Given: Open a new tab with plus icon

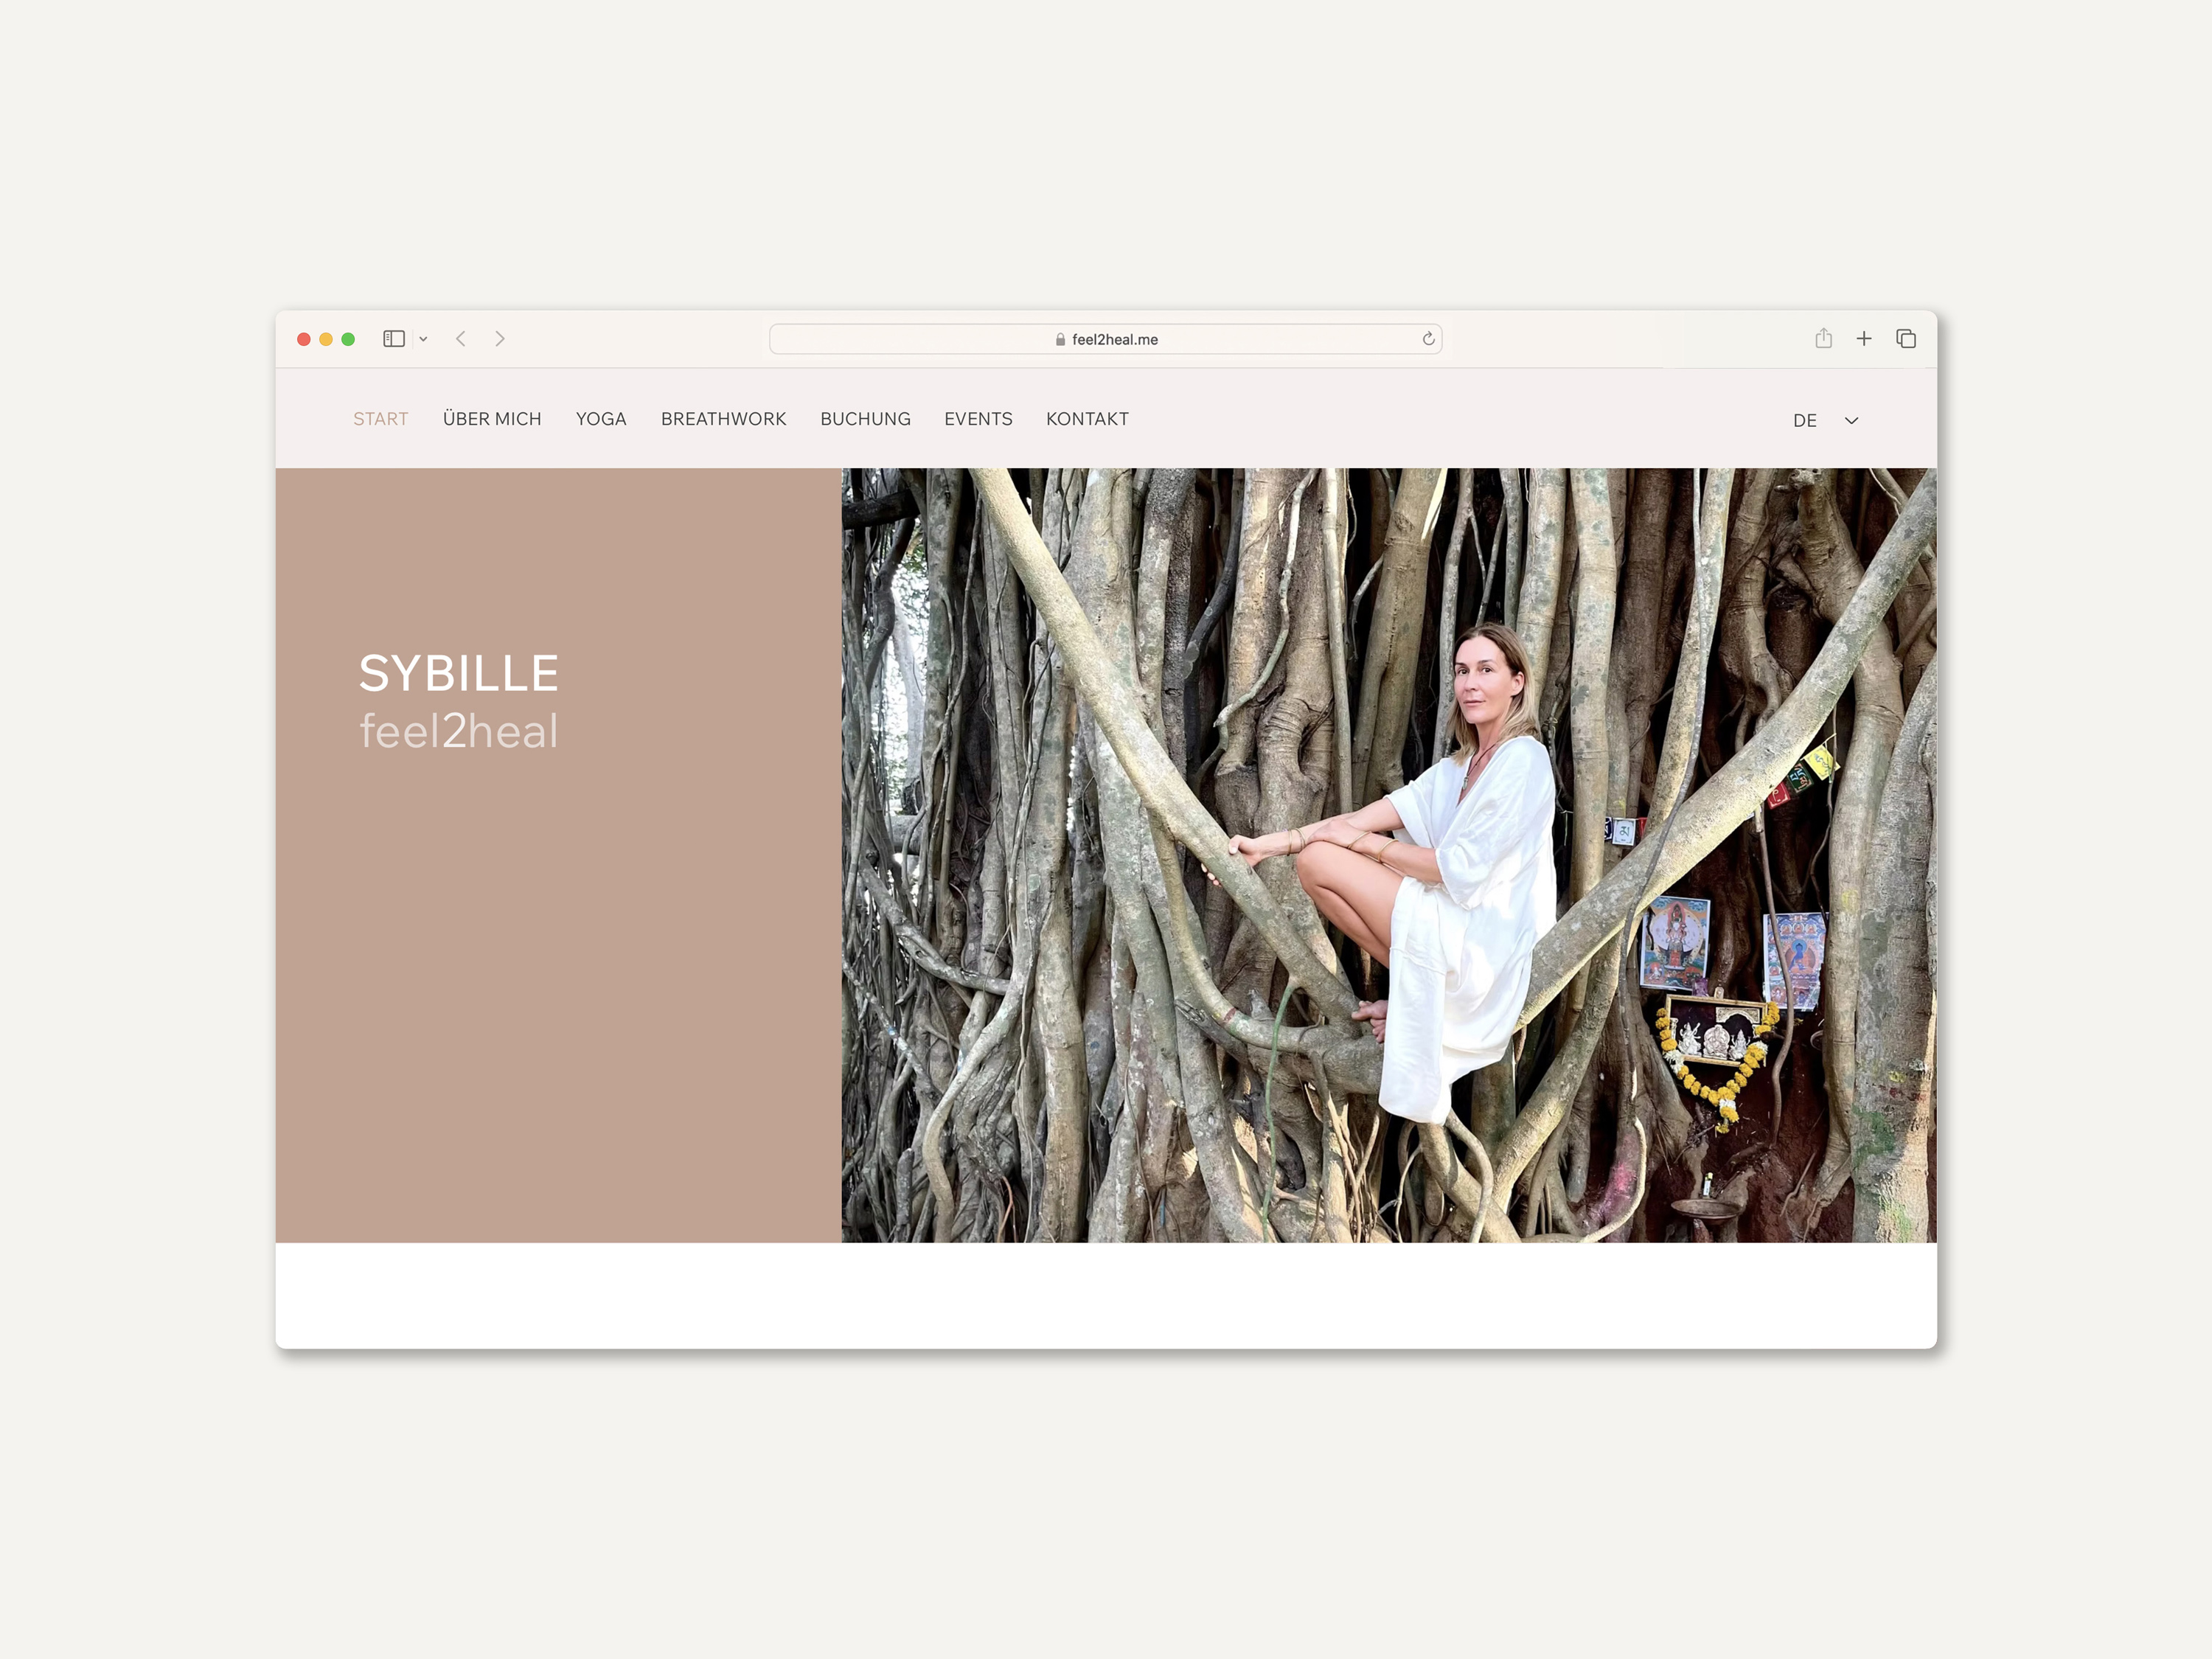Looking at the screenshot, I should [1864, 339].
